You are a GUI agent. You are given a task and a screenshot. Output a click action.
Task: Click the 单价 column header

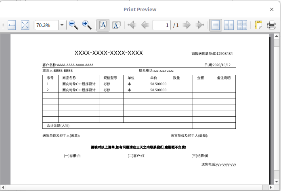coord(153,78)
